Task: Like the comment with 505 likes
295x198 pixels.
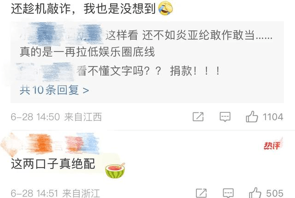Action: click(255, 193)
